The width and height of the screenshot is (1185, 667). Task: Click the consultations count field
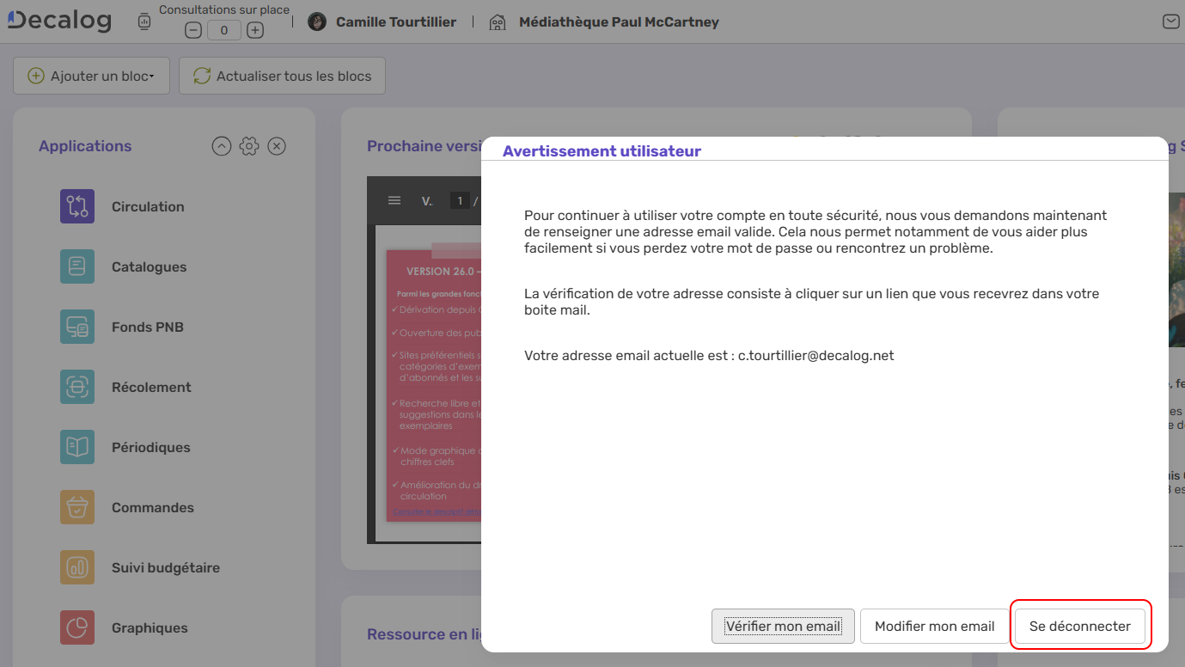tap(224, 30)
